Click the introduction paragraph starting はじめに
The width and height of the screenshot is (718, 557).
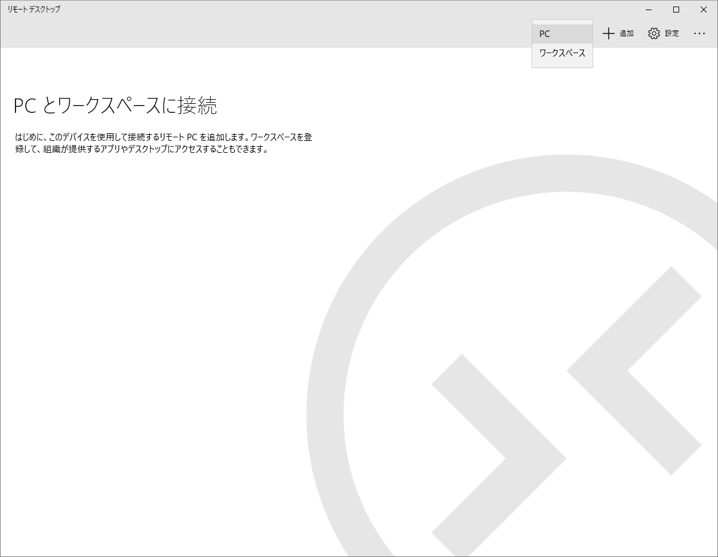pyautogui.click(x=163, y=143)
